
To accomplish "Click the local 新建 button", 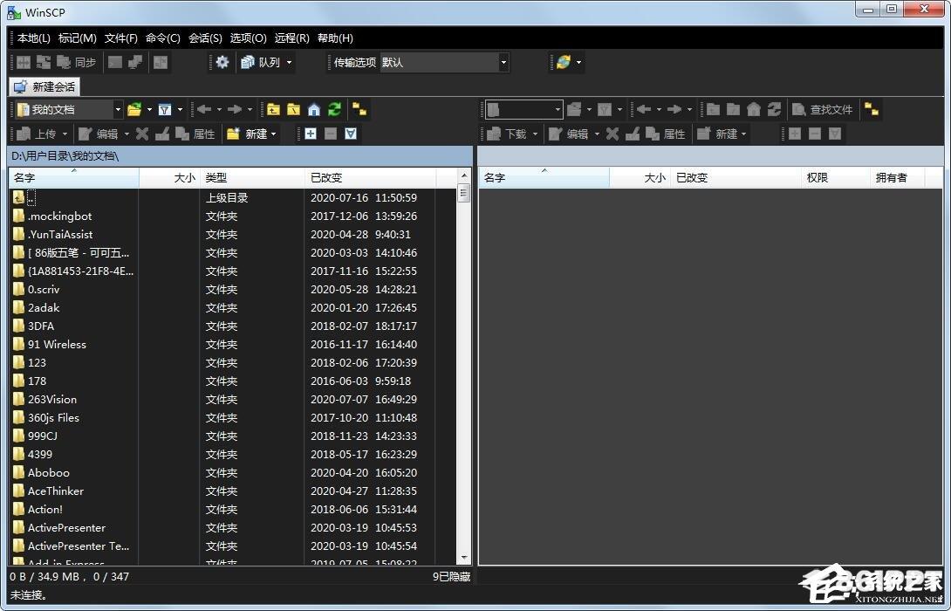I will [247, 134].
